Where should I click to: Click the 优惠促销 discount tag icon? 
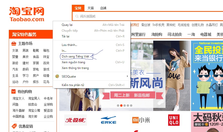14,126
